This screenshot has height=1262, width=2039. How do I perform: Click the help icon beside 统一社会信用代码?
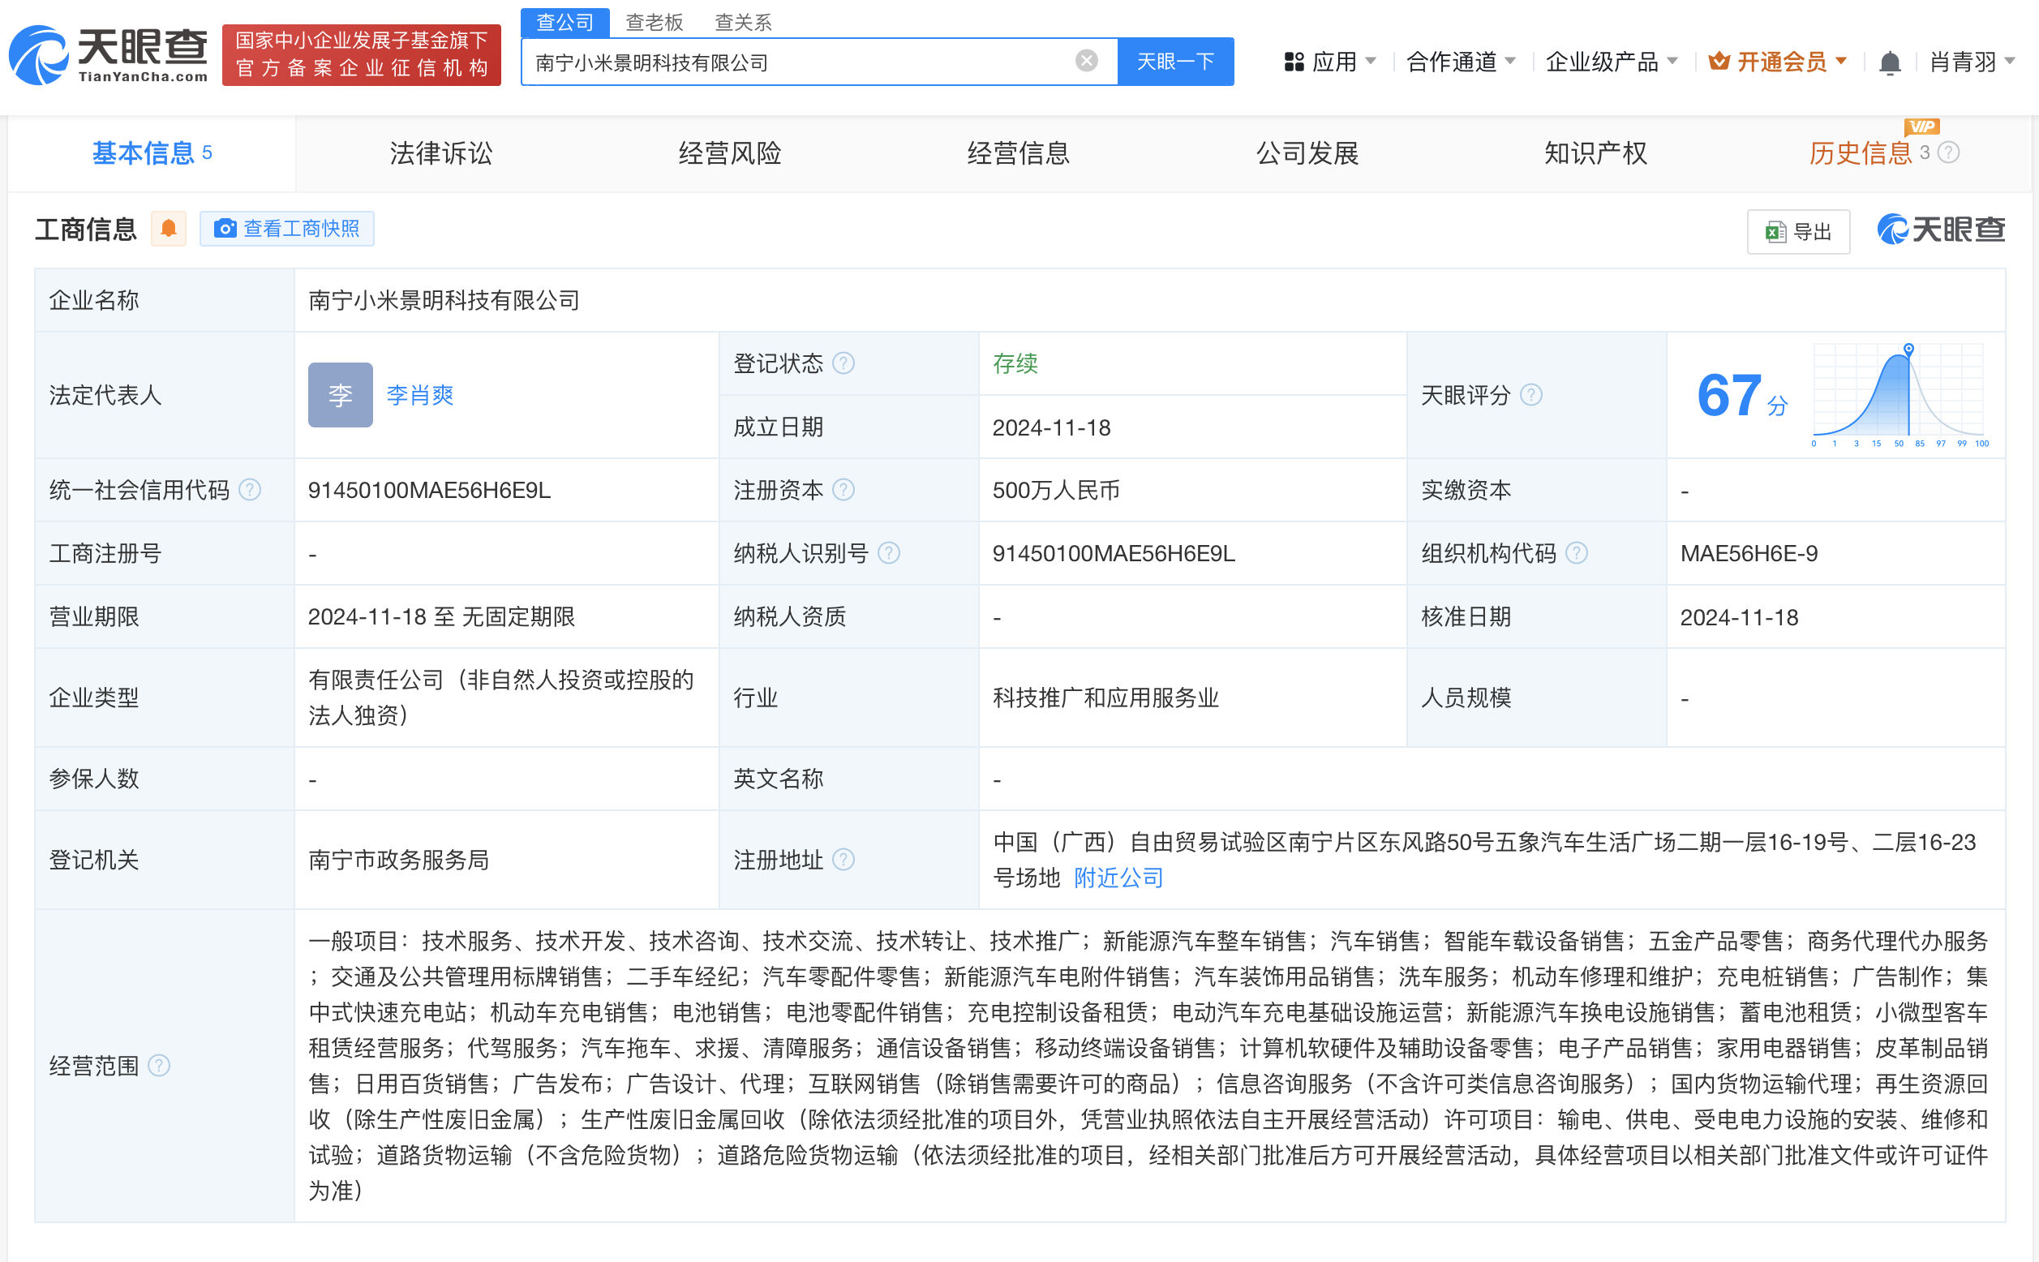tap(249, 491)
